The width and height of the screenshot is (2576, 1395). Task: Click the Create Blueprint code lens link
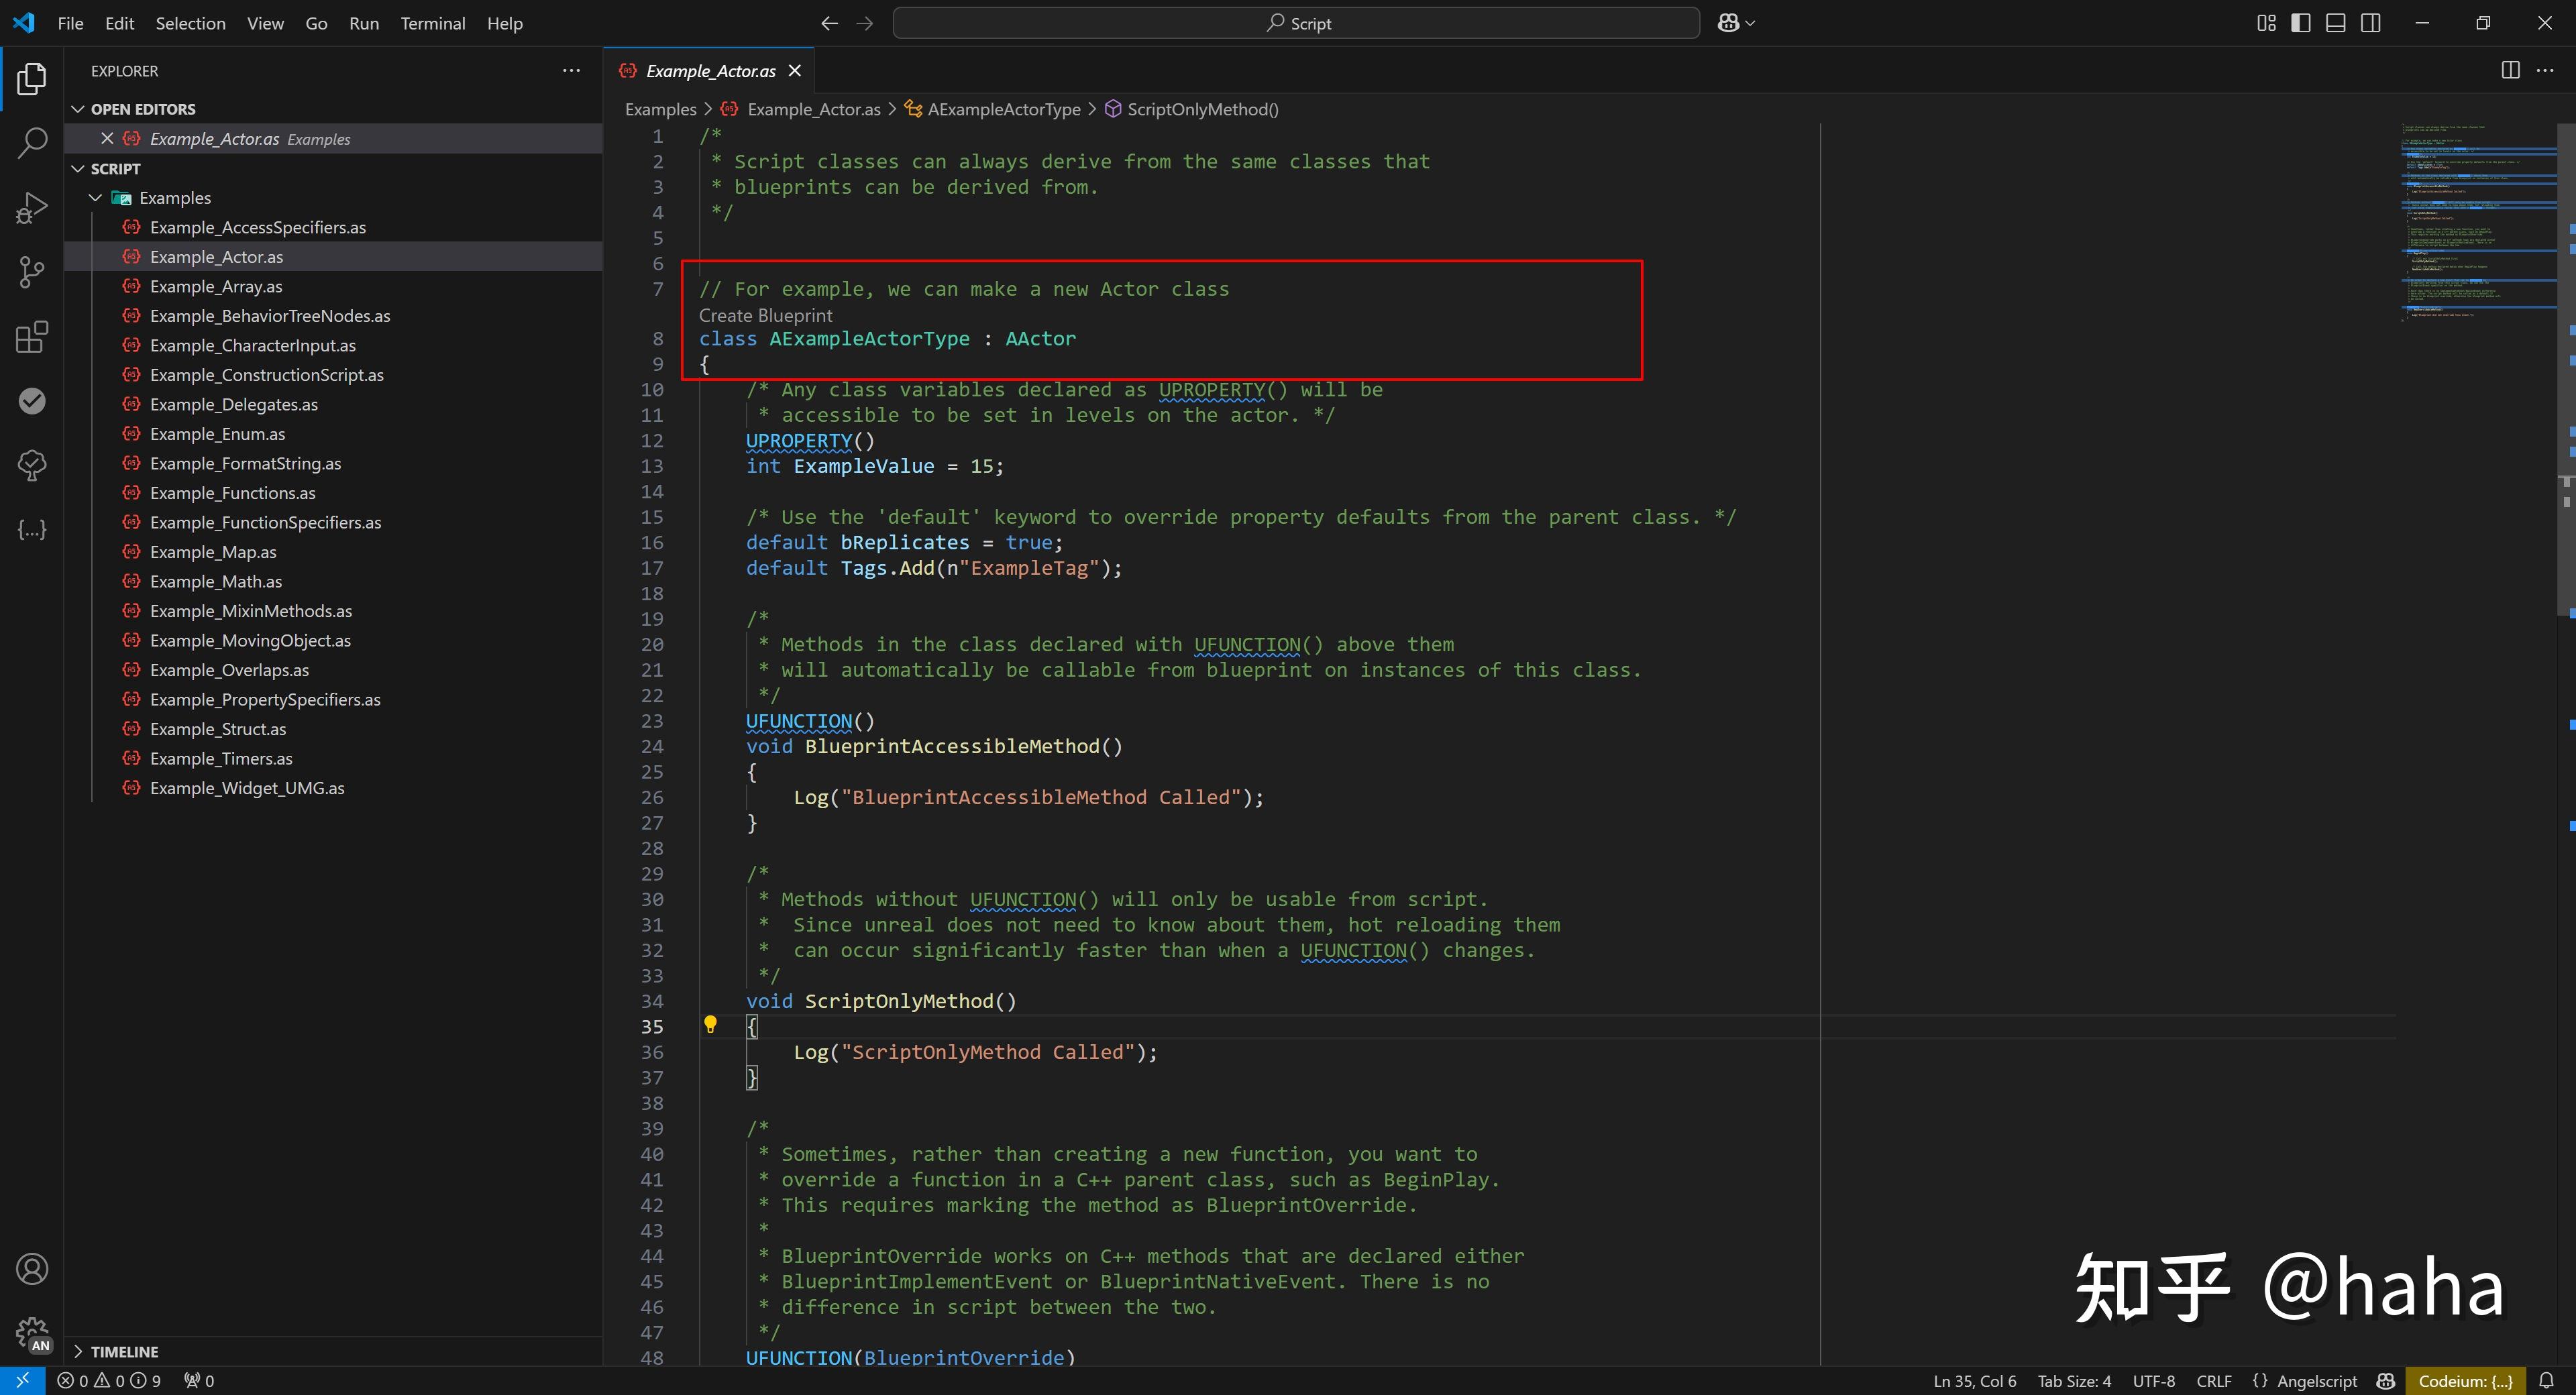[x=765, y=315]
